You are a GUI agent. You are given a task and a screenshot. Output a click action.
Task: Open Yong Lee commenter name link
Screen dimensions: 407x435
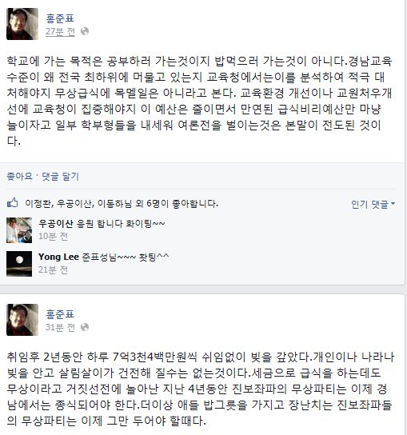[x=58, y=257]
